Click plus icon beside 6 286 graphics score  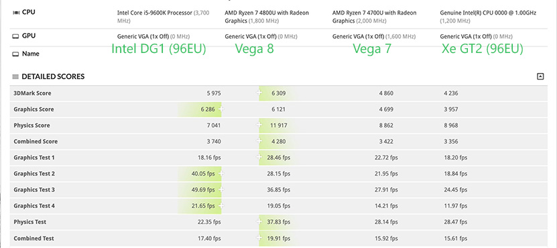(221, 109)
